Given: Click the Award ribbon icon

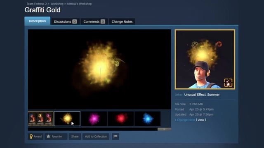Looking at the screenshot, I should pyautogui.click(x=31, y=136).
